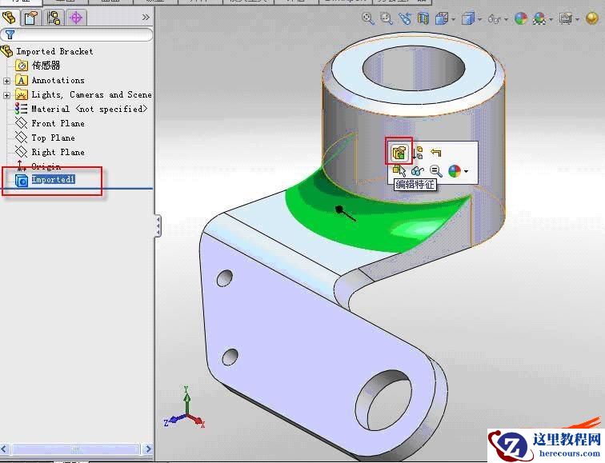The height and width of the screenshot is (463, 605).
Task: Open the appearance dropdown arrow in context toolbar
Action: point(466,171)
